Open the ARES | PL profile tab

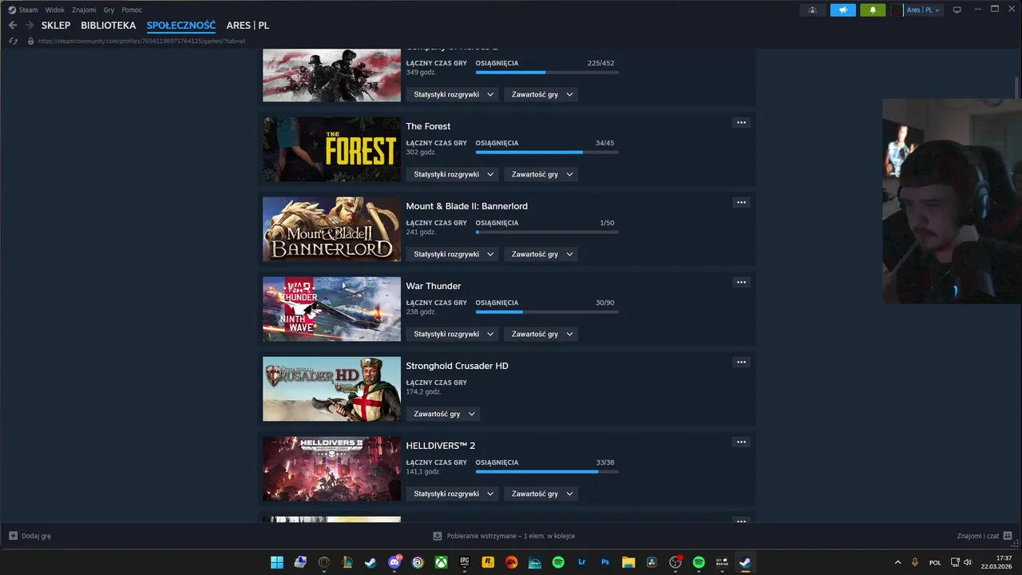point(248,26)
